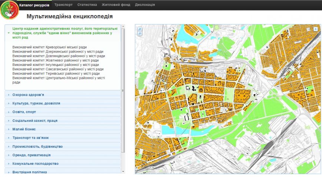Image resolution: width=322 pixels, height=177 pixels.
Task: Select Виконавчий комітет Тернівської районної ради
Action: pos(56,74)
